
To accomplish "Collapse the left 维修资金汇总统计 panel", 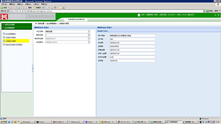I will [94, 27].
